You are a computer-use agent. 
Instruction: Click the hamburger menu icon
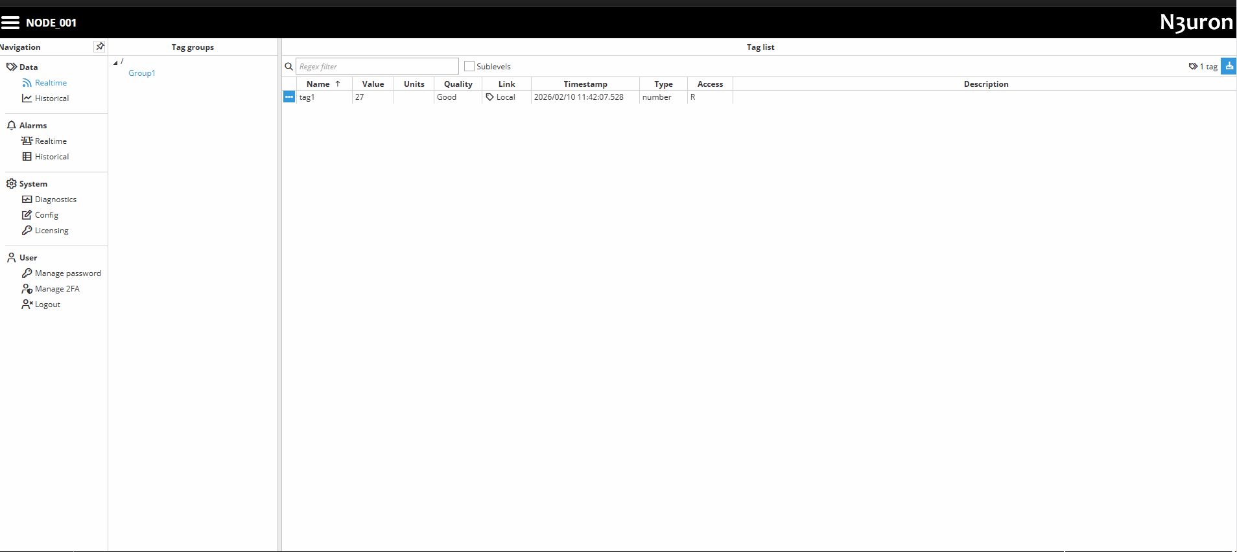pos(10,23)
